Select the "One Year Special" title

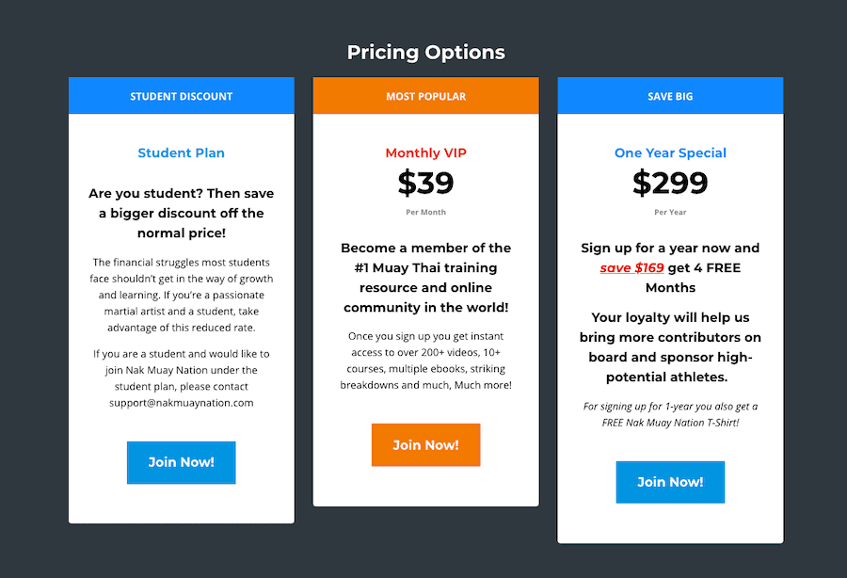click(670, 153)
